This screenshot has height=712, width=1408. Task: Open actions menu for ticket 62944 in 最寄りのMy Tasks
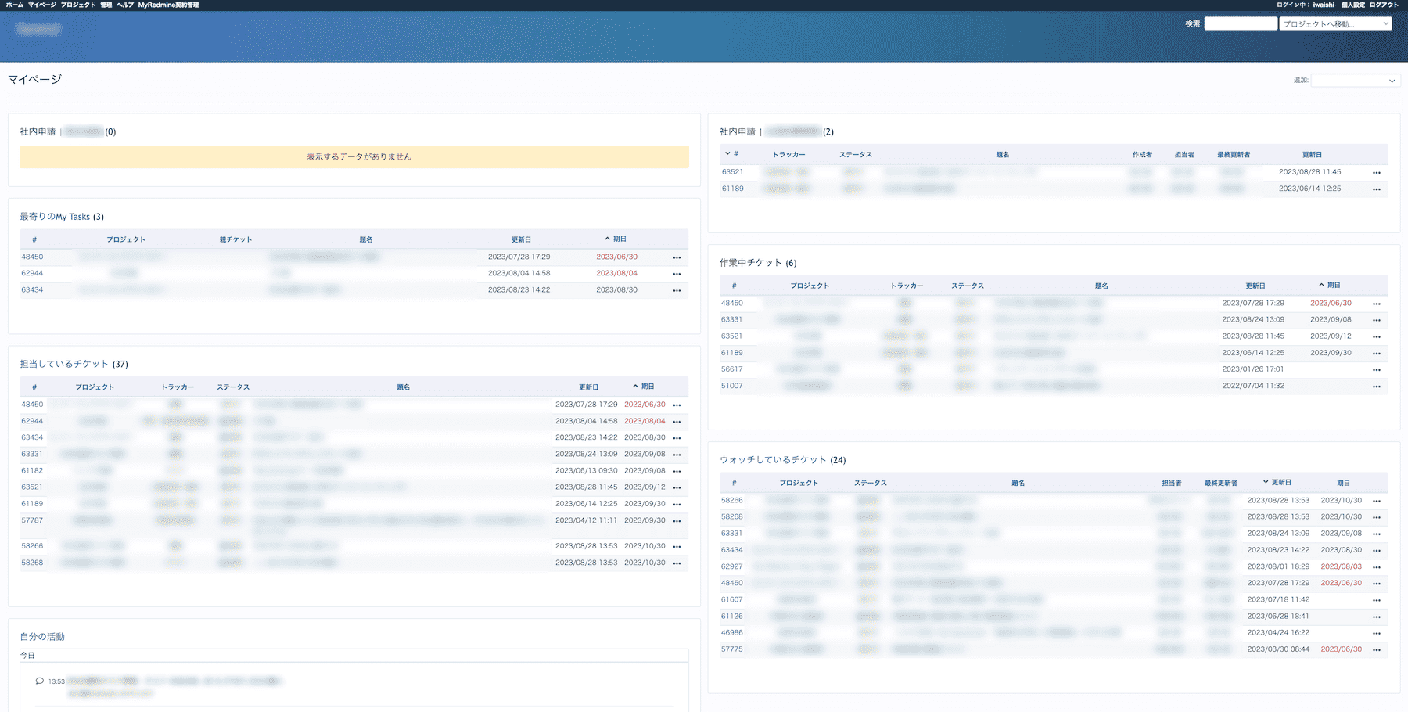677,274
